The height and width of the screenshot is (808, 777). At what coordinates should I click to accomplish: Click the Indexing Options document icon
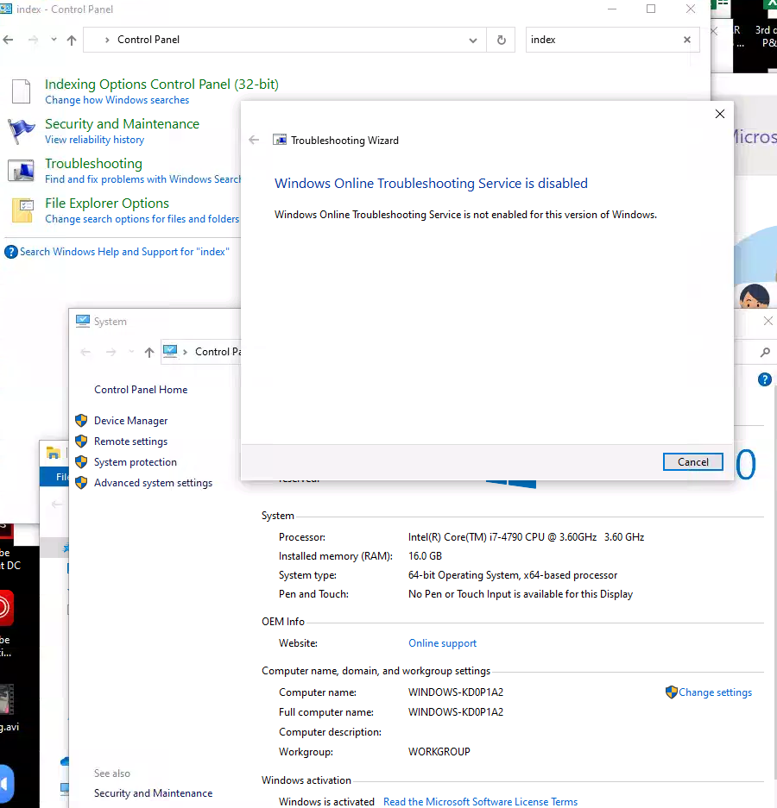coord(22,91)
